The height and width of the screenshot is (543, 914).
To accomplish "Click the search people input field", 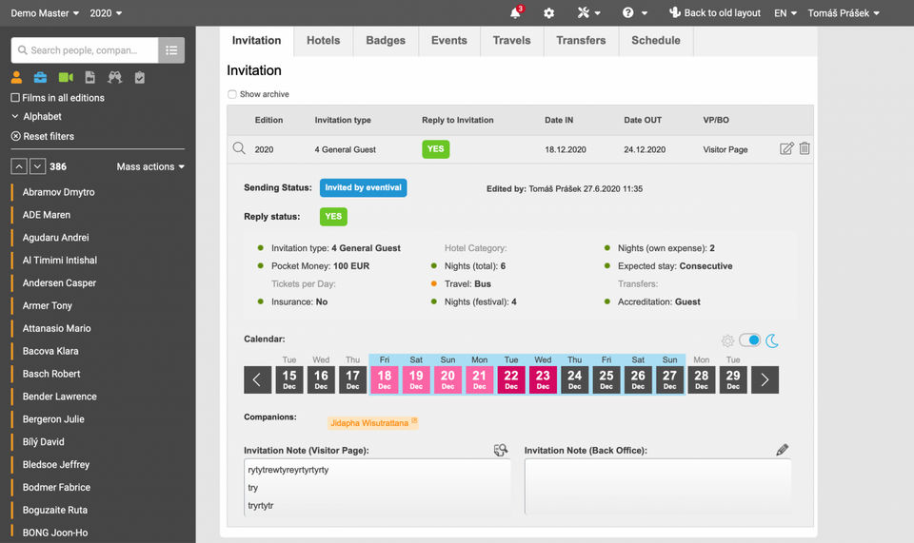I will tap(85, 50).
